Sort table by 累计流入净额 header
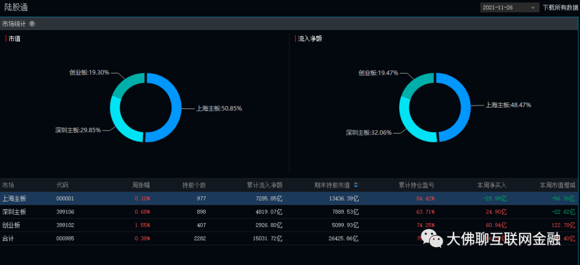Image resolution: width=580 pixels, height=265 pixels. point(265,185)
